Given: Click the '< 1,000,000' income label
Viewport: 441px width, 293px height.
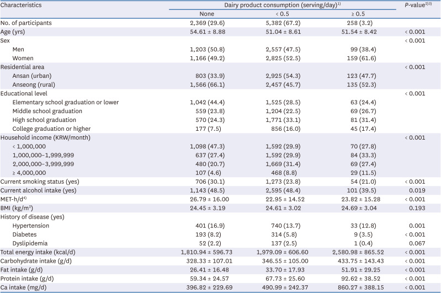Looking at the screenshot, I should pyautogui.click(x=29, y=146).
